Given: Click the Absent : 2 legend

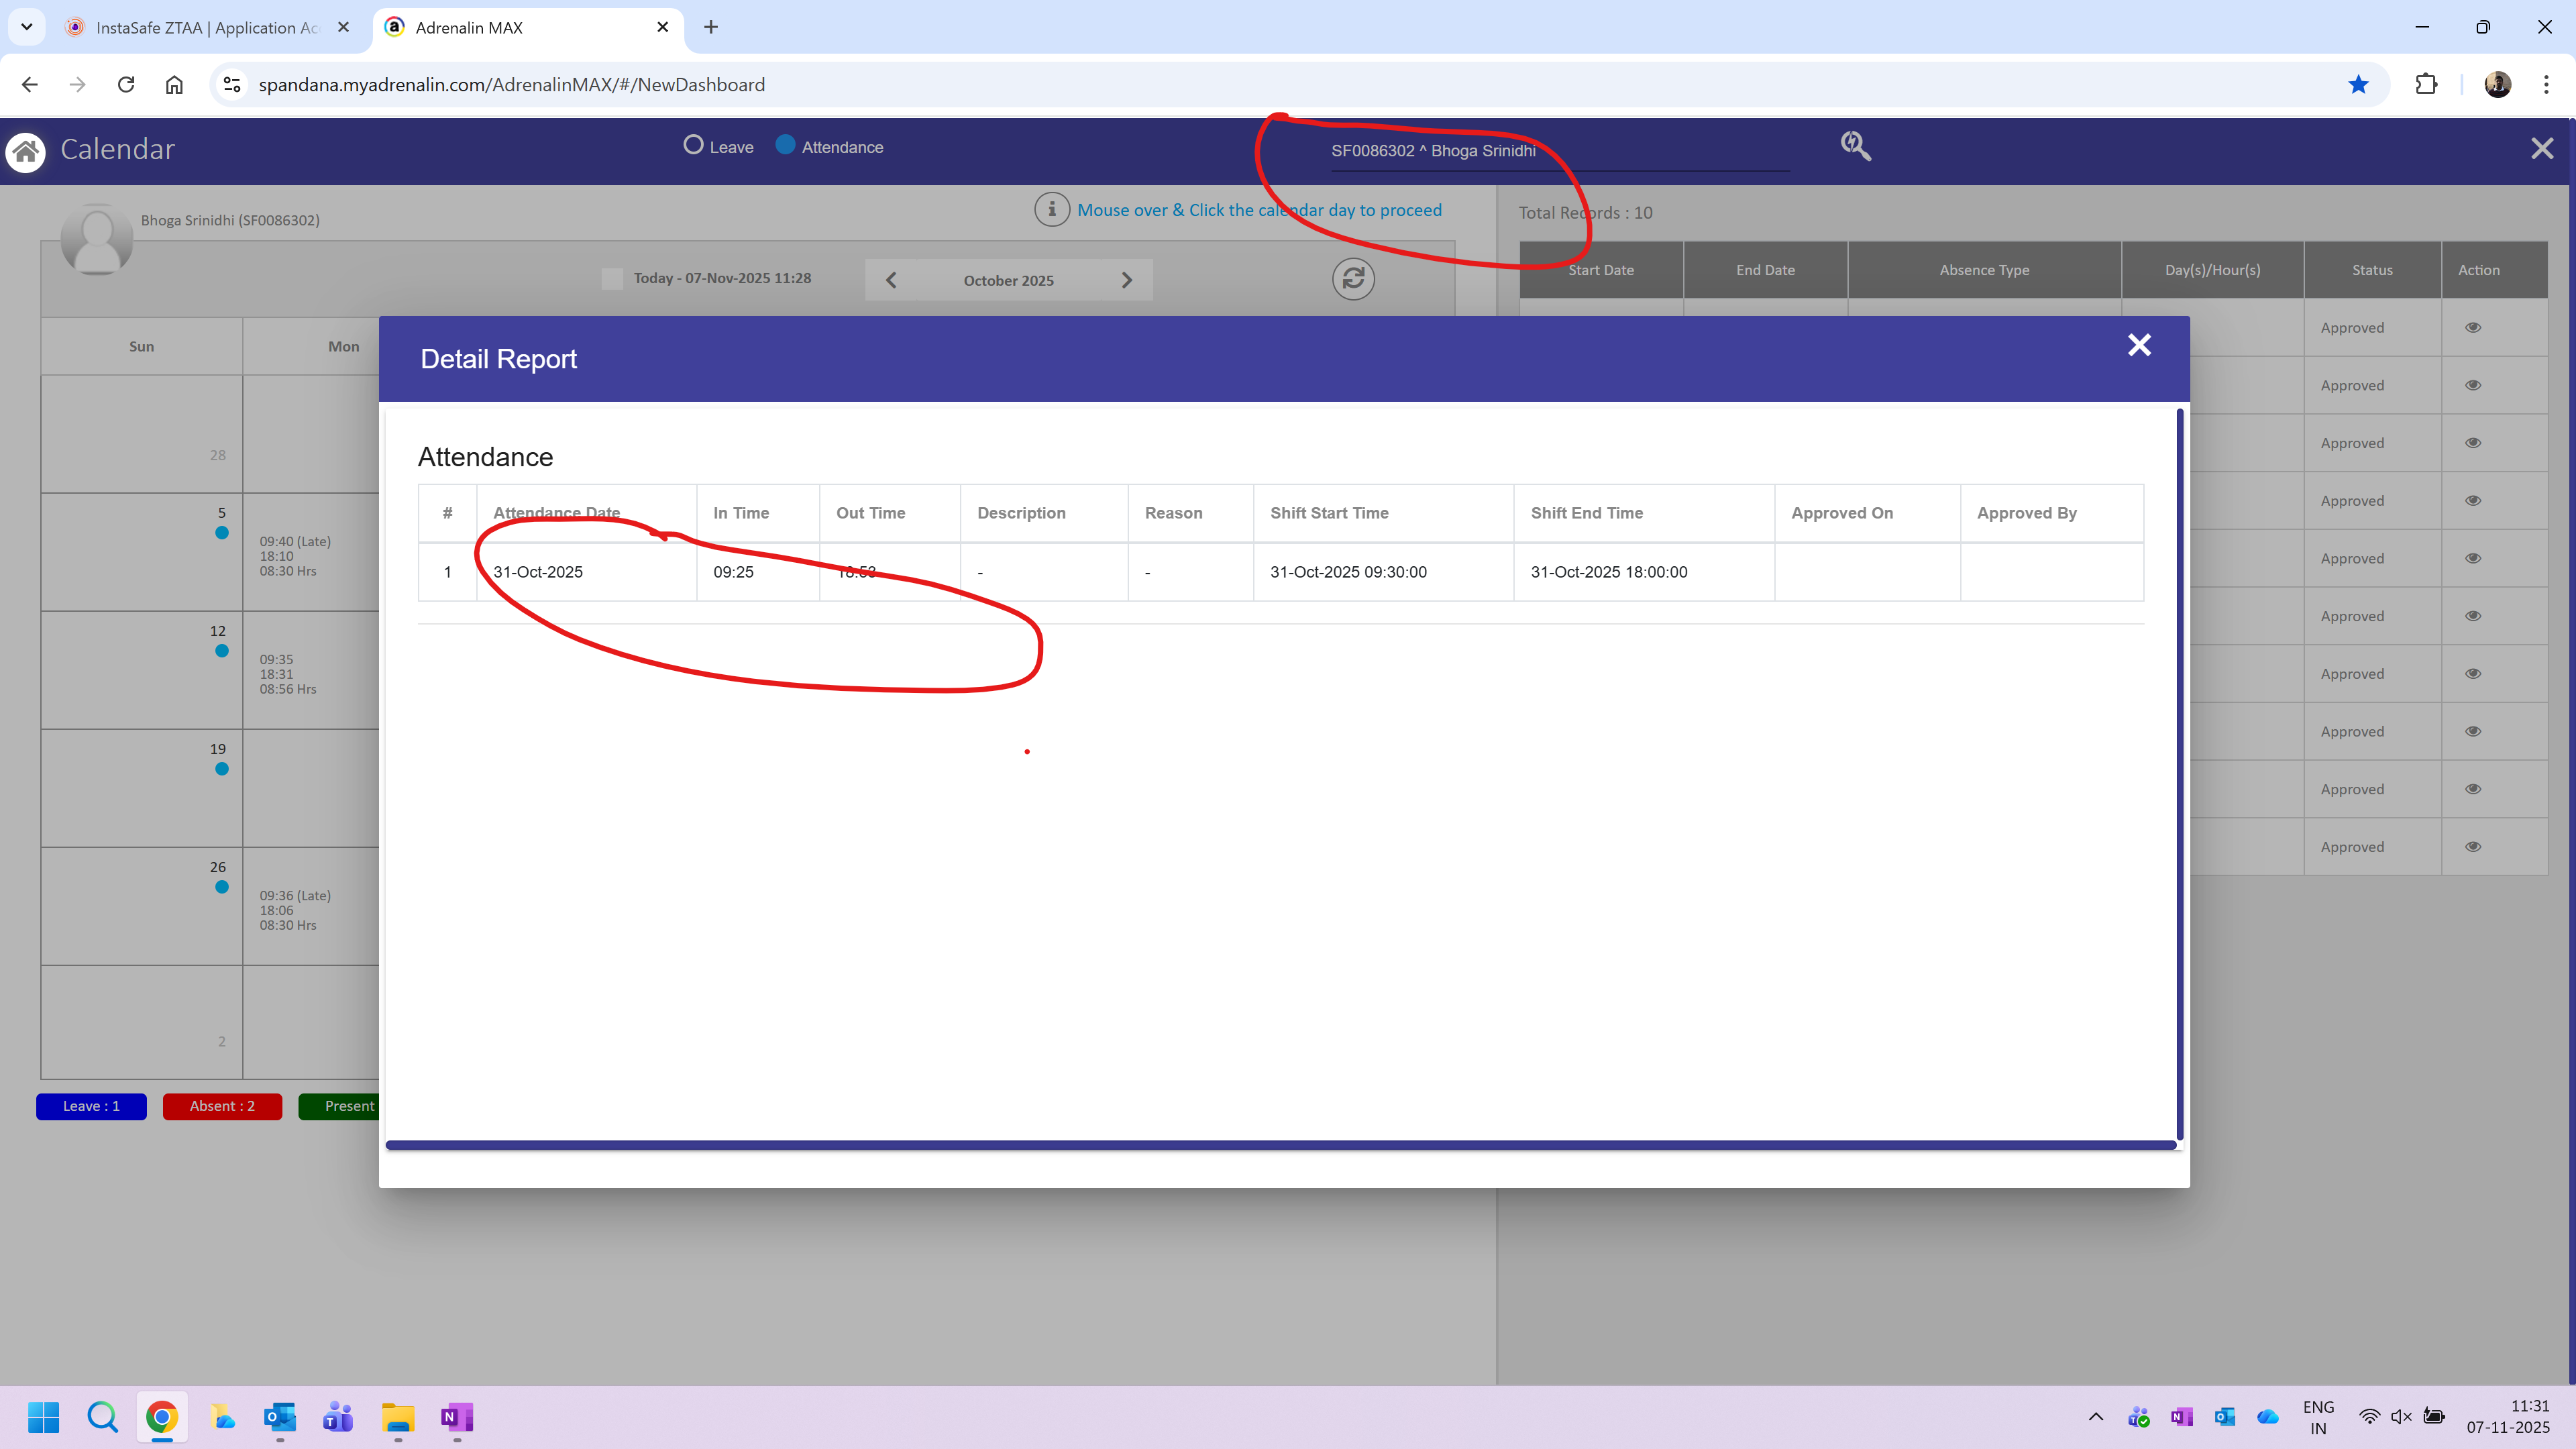Looking at the screenshot, I should pyautogui.click(x=222, y=1106).
